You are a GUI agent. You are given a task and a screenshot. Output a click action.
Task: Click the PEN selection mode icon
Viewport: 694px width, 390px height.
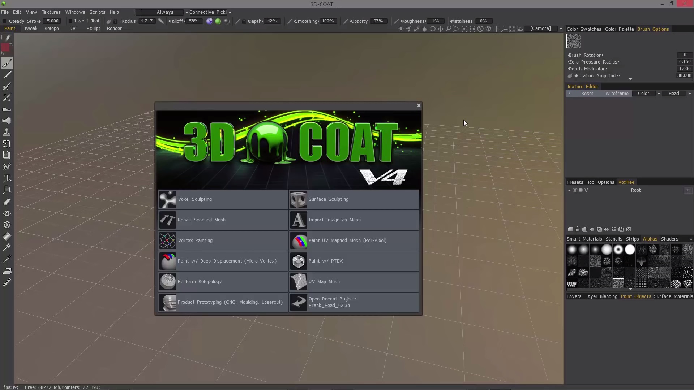coord(472,29)
